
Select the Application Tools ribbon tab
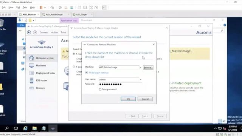tap(69, 20)
